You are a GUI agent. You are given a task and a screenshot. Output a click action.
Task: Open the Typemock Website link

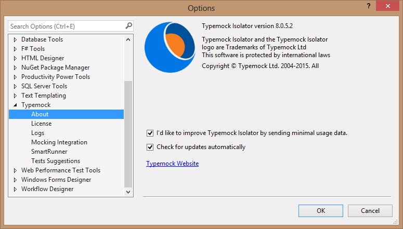pos(172,164)
